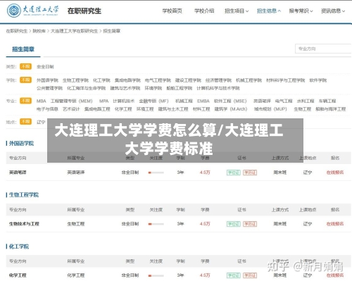Collapse the 招生信息 dropdown menu
The width and height of the screenshot is (352, 281).
[269, 11]
